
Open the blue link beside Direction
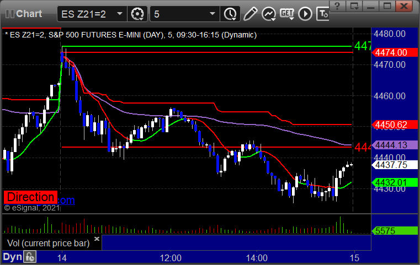click(x=66, y=200)
